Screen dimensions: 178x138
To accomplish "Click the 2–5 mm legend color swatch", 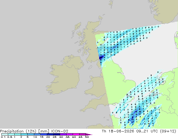I will click(x=24, y=134).
